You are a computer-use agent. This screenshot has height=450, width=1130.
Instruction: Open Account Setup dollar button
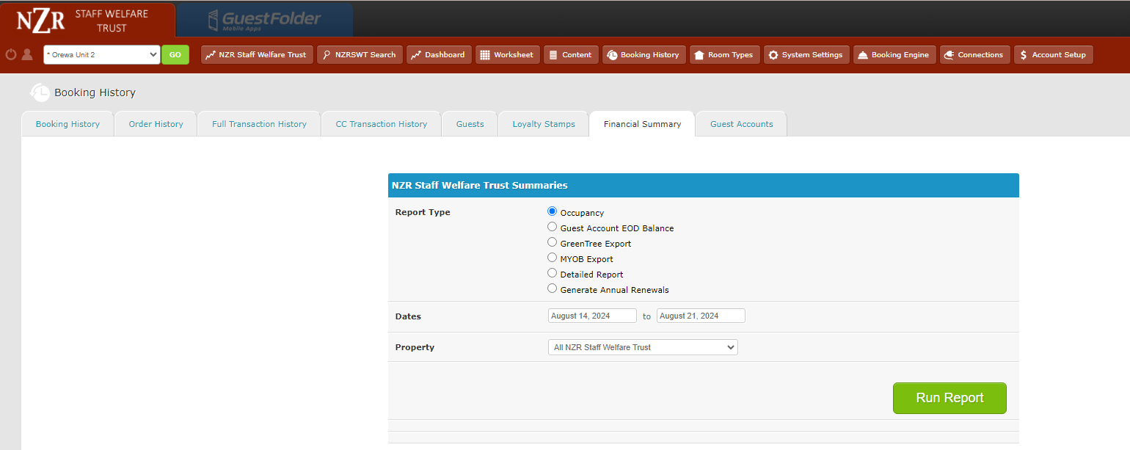[x=1054, y=55]
